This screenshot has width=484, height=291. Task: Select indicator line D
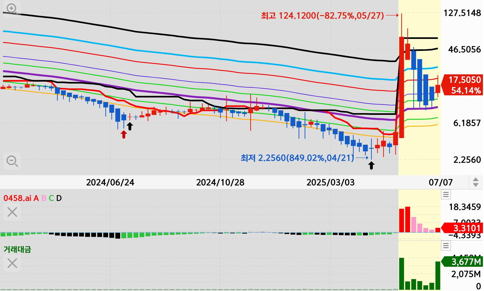tap(59, 198)
